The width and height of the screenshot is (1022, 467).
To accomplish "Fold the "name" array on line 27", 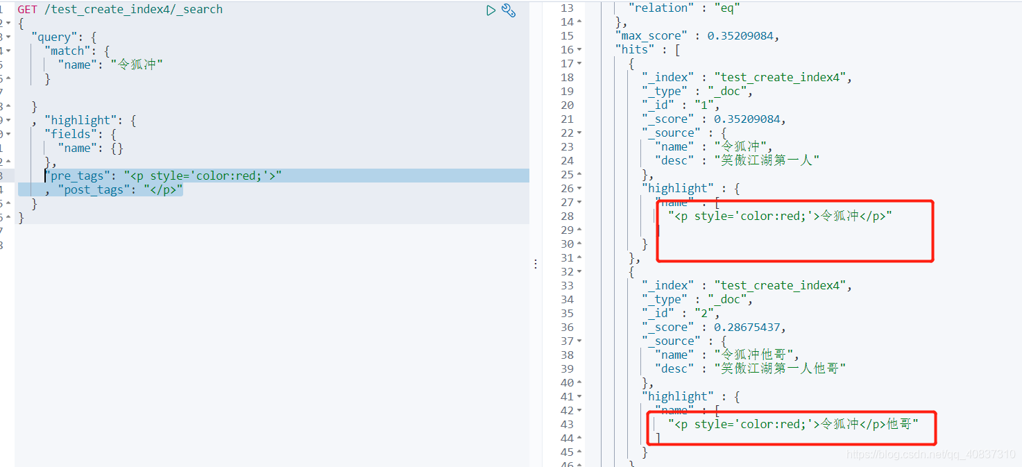I will [x=580, y=203].
